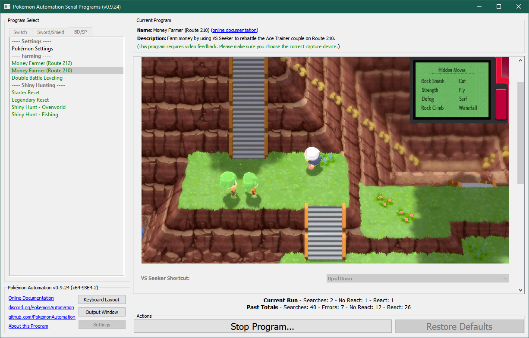The height and width of the screenshot is (338, 529).
Task: Select Shiny Hunt - Overworld program
Action: 39,107
